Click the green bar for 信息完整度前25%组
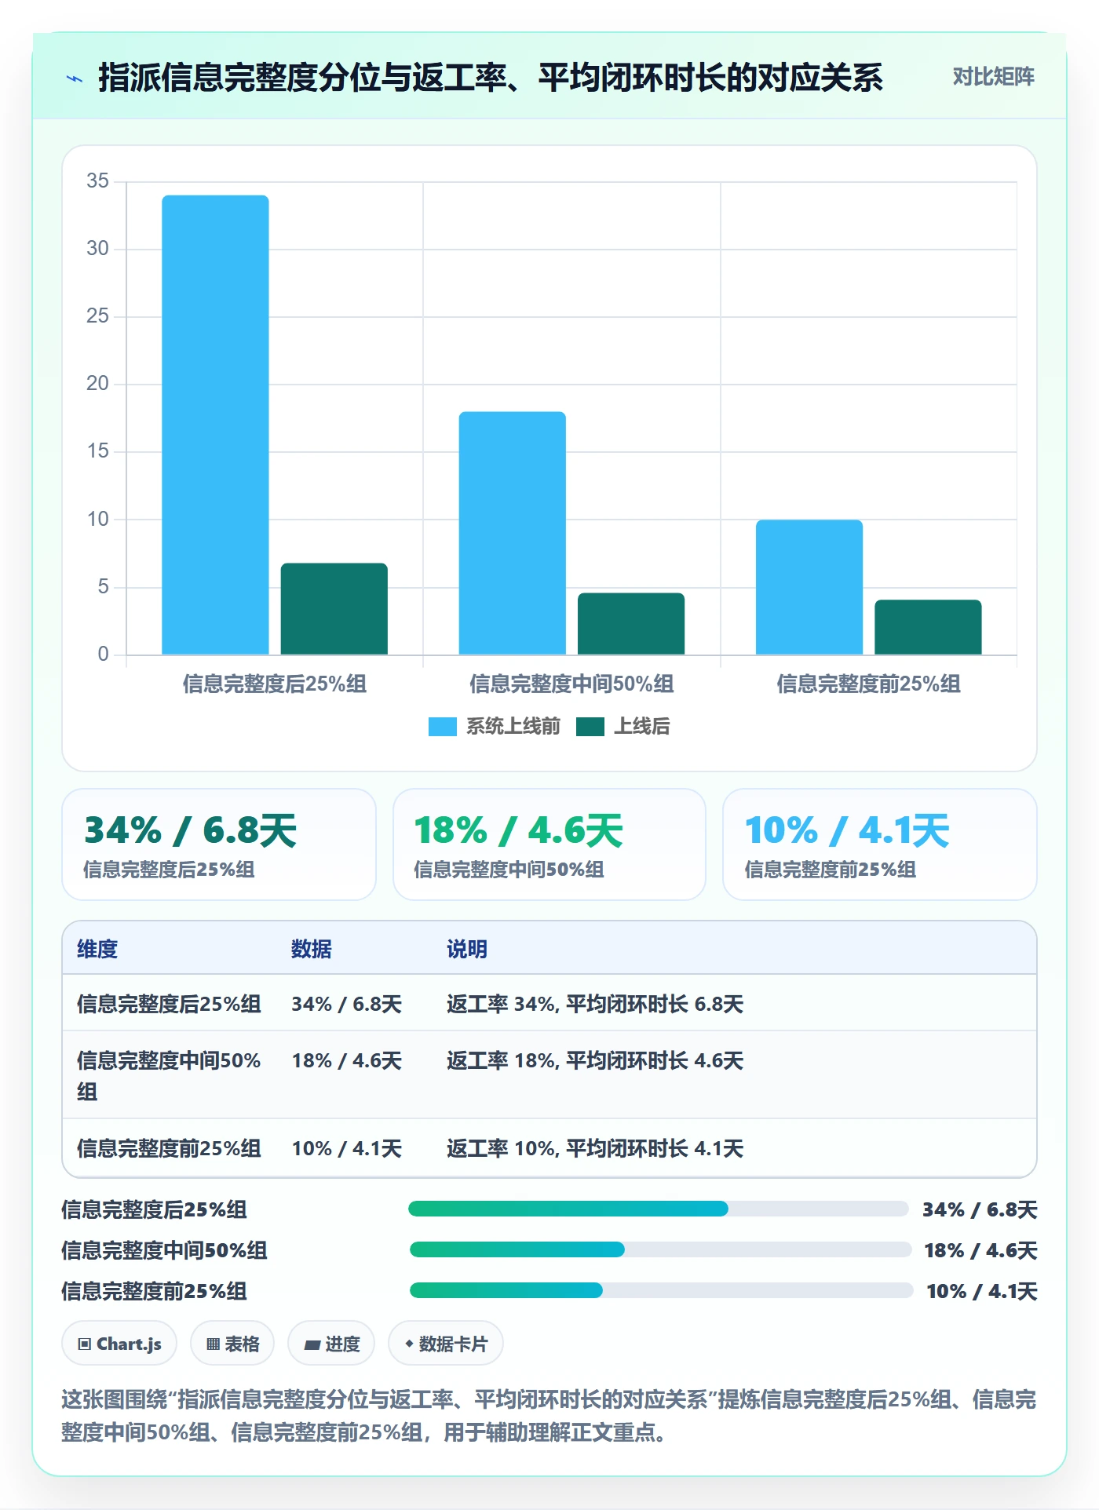1099x1510 pixels. 928,627
